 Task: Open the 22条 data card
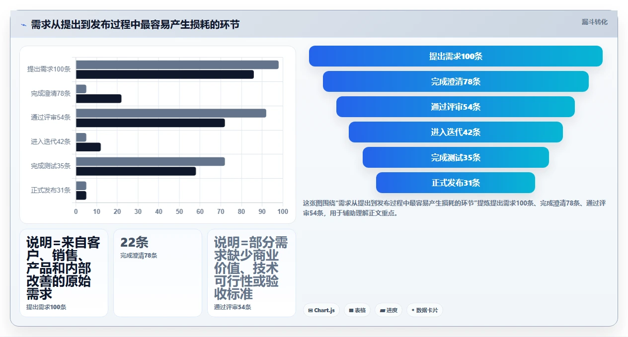(x=157, y=273)
